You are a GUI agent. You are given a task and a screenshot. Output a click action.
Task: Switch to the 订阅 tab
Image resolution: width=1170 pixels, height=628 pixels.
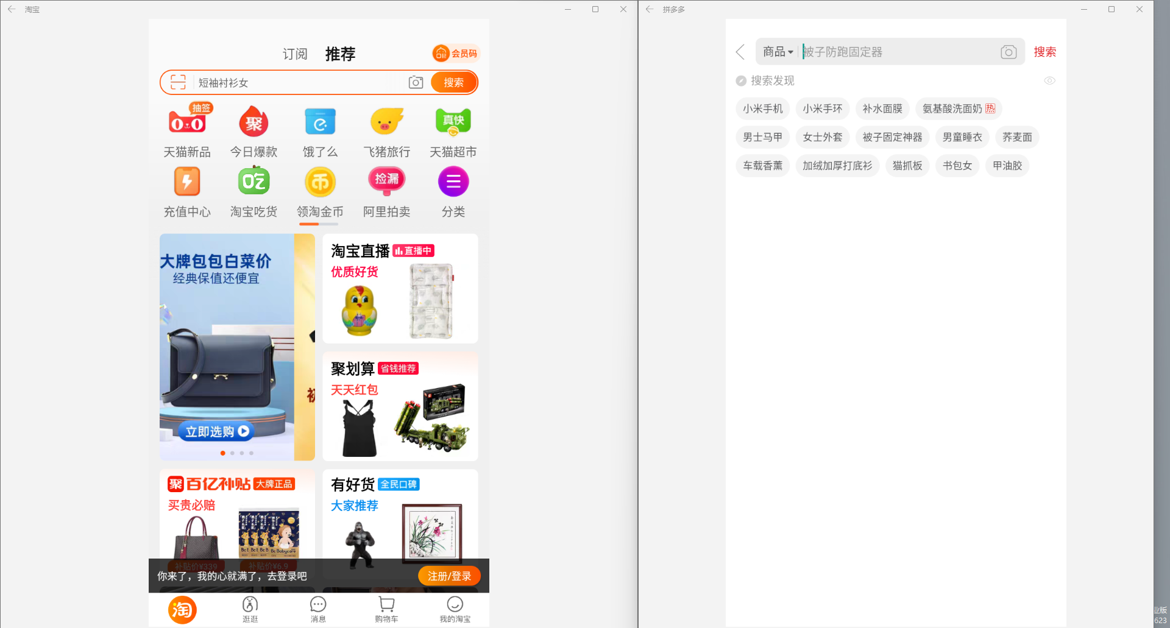295,54
